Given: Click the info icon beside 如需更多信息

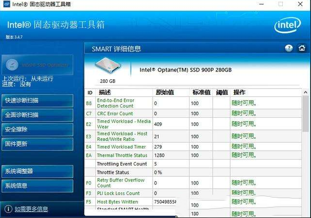Looking at the screenshot, I should tap(8, 209).
